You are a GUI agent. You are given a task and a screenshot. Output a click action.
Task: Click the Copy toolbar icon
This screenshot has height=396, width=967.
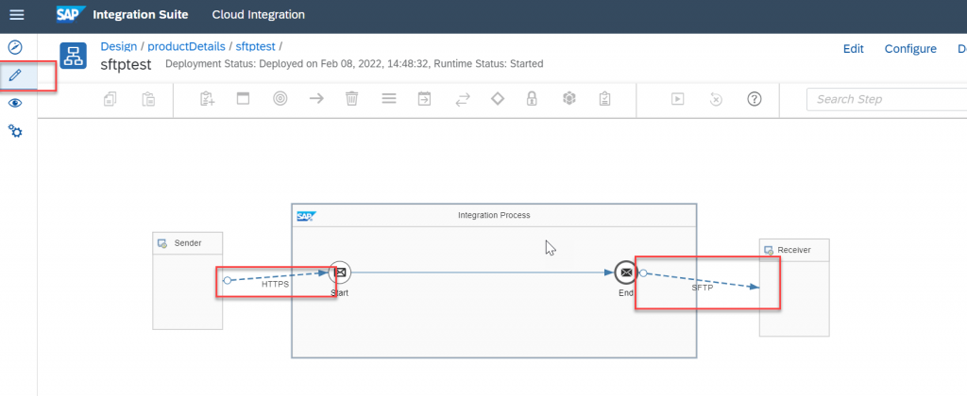pyautogui.click(x=110, y=99)
